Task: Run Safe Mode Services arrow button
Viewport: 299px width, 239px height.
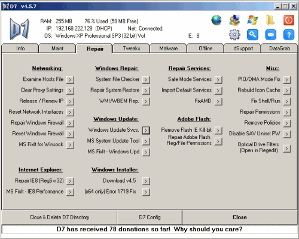Action: 218,80
